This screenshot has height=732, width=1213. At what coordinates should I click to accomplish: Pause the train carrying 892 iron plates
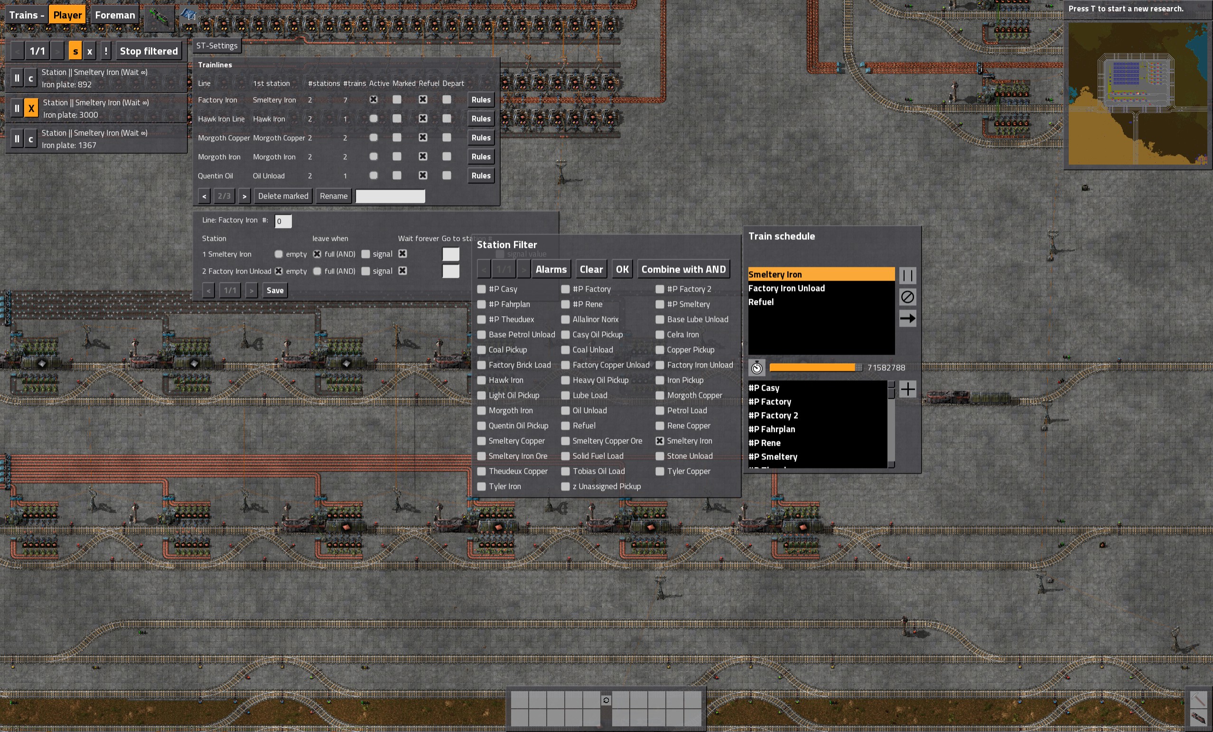tap(17, 78)
